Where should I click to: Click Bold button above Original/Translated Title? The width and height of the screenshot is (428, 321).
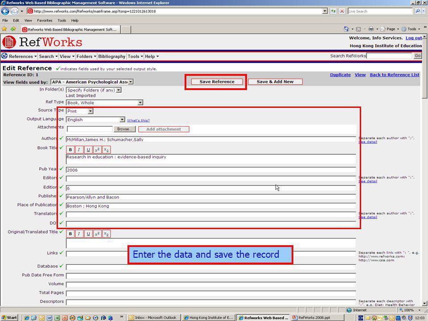70,234
